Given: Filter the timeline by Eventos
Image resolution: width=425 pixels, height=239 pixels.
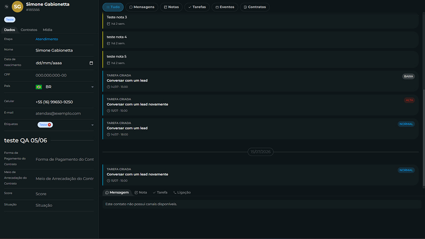Looking at the screenshot, I should point(225,7).
